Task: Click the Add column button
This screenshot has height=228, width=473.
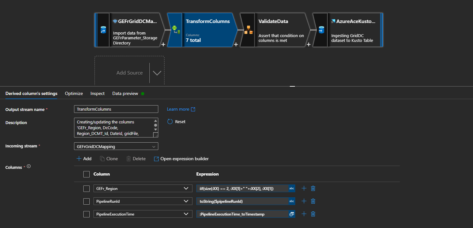Action: (84, 159)
